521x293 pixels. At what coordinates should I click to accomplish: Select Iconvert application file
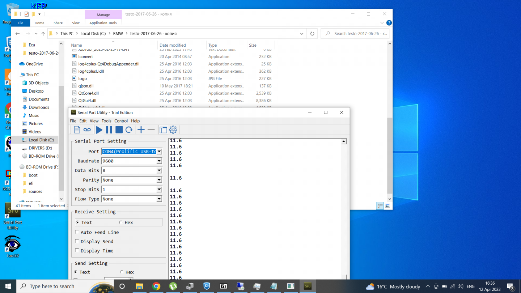(85, 57)
